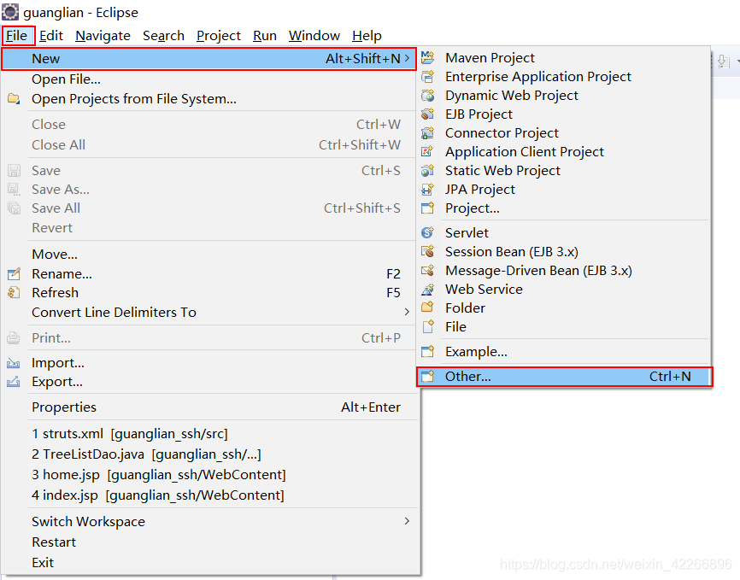Click the Rename pencil icon

(14, 273)
